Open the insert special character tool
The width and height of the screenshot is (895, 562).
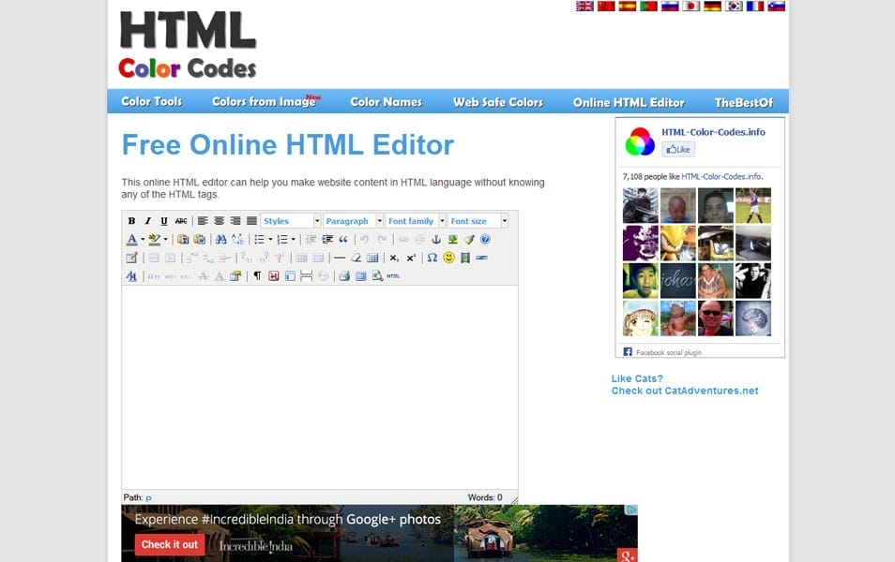tap(432, 258)
